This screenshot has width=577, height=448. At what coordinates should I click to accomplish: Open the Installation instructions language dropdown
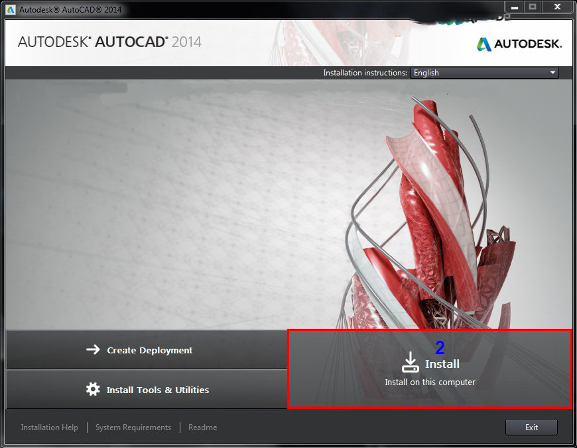tap(484, 73)
